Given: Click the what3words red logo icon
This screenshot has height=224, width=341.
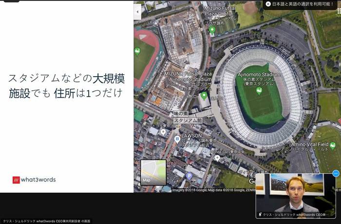Looking at the screenshot, I should (16, 180).
